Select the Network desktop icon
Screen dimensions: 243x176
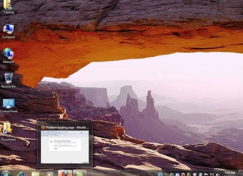(9, 56)
